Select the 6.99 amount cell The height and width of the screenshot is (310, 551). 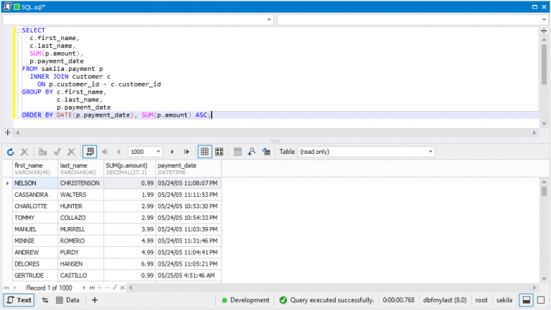click(x=130, y=264)
